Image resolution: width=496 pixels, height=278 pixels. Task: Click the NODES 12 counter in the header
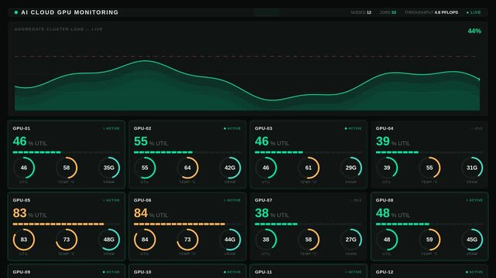(x=361, y=12)
